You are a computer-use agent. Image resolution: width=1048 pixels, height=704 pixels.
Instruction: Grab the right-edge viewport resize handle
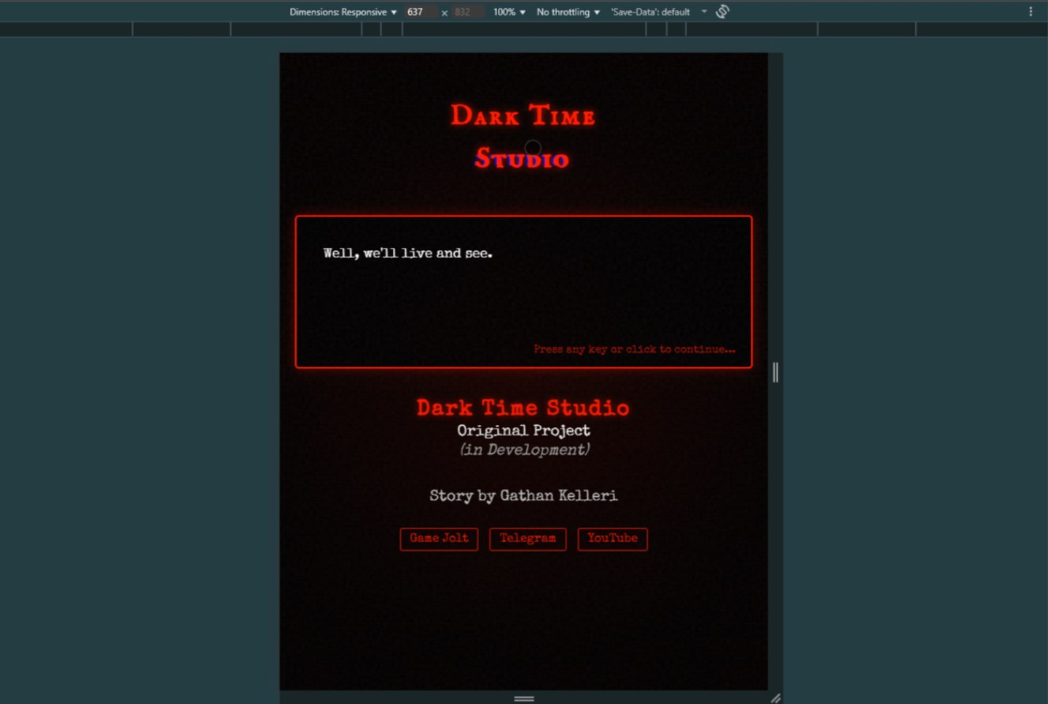click(x=775, y=372)
